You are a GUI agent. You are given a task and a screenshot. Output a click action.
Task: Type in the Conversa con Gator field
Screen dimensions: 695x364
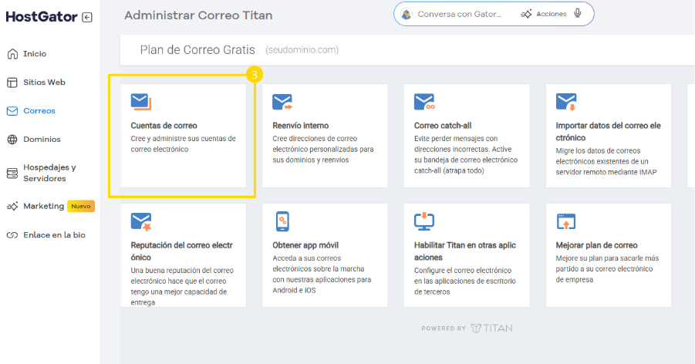[x=459, y=14]
